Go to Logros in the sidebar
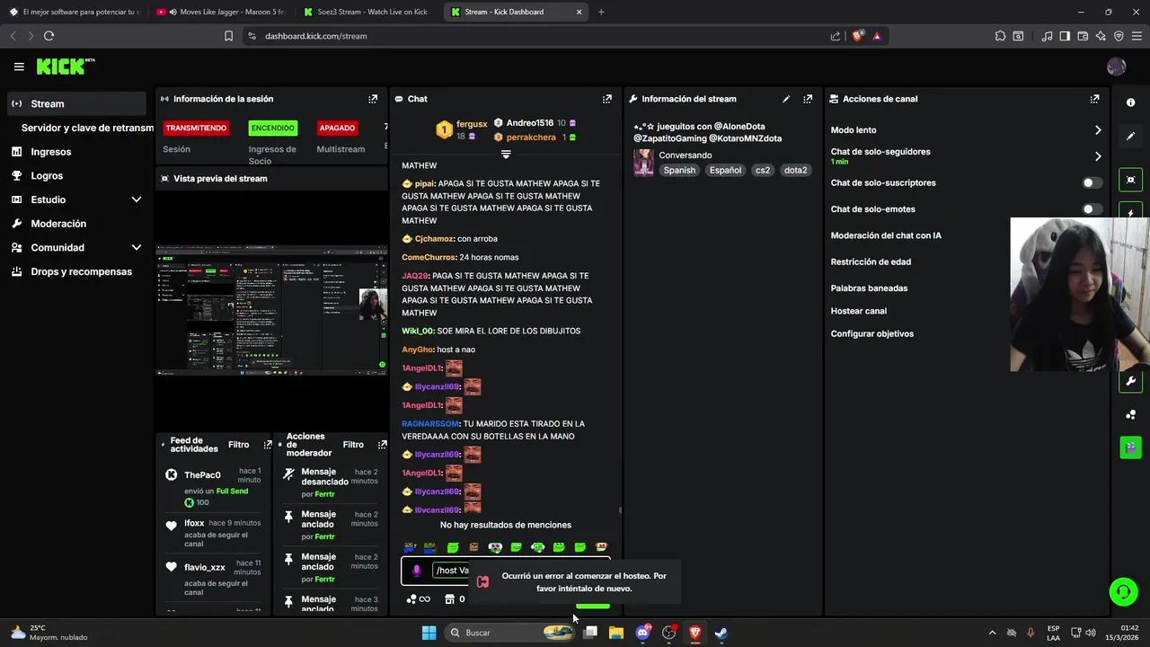This screenshot has height=647, width=1150. click(x=47, y=176)
